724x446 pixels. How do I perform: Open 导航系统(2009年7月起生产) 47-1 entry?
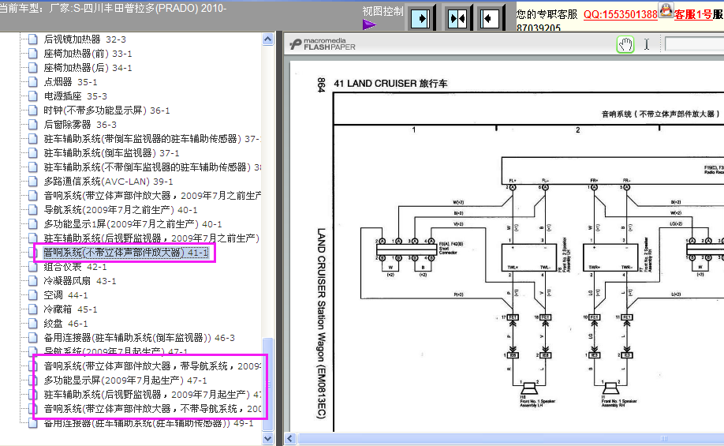pyautogui.click(x=115, y=351)
